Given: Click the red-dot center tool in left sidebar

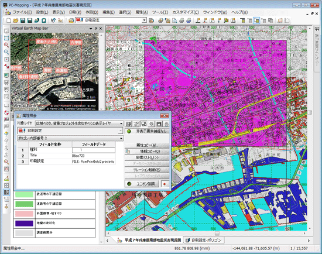Looking at the screenshot, I should click(6, 59).
